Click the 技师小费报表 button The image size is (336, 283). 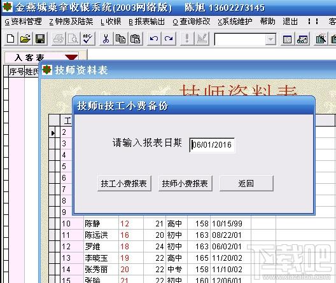click(185, 183)
